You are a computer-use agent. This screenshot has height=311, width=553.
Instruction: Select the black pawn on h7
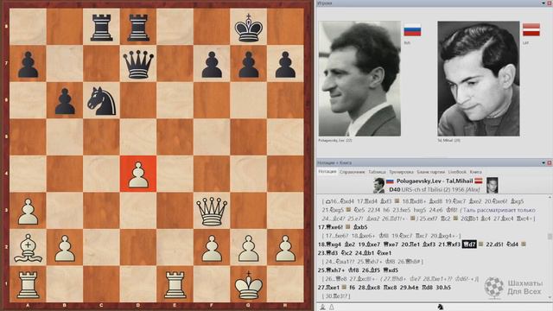coord(285,64)
